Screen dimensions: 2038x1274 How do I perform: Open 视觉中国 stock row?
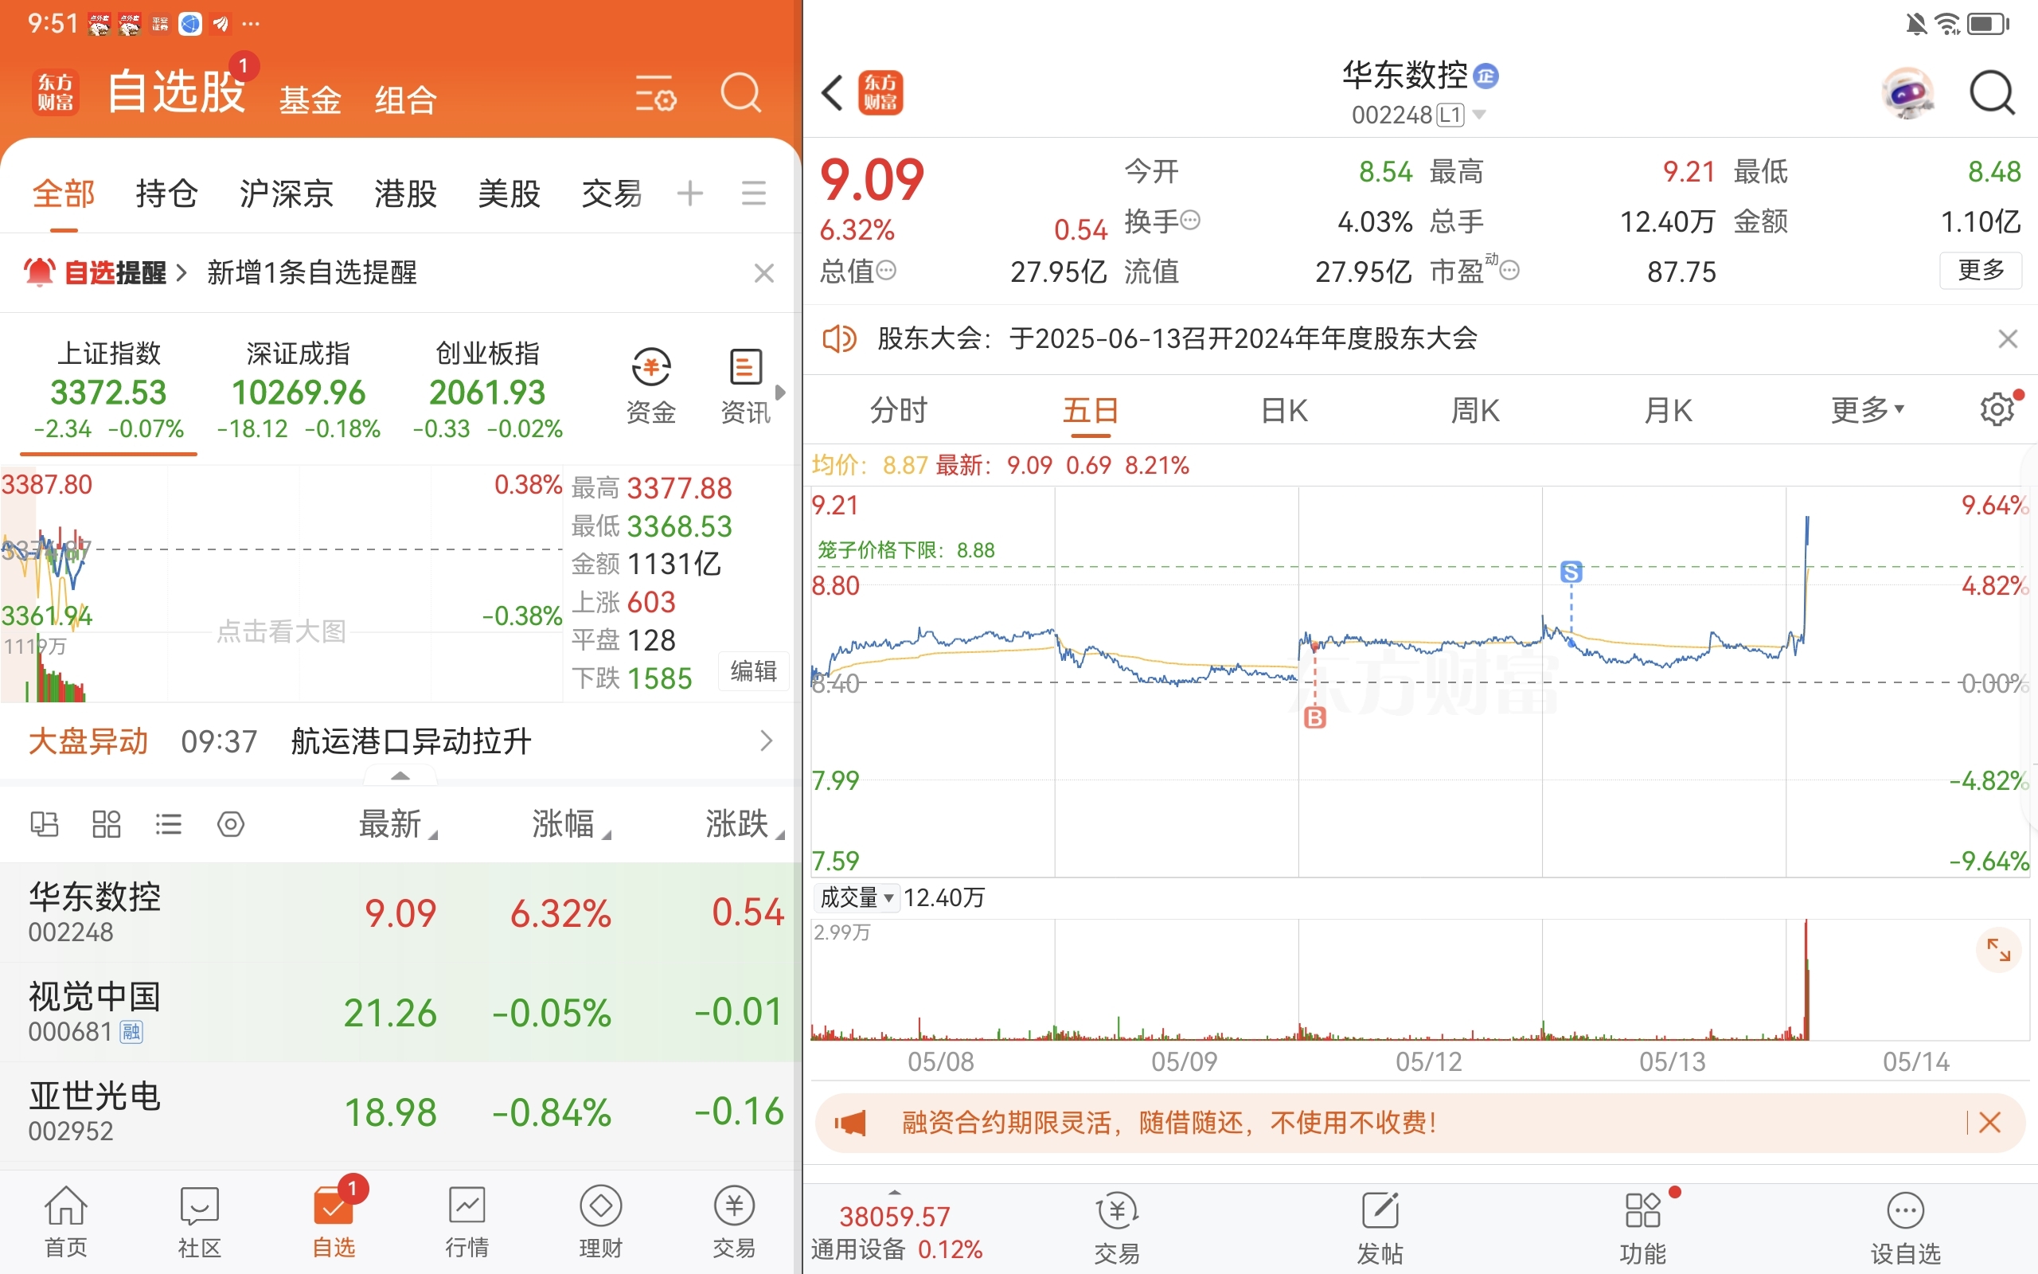[400, 1012]
